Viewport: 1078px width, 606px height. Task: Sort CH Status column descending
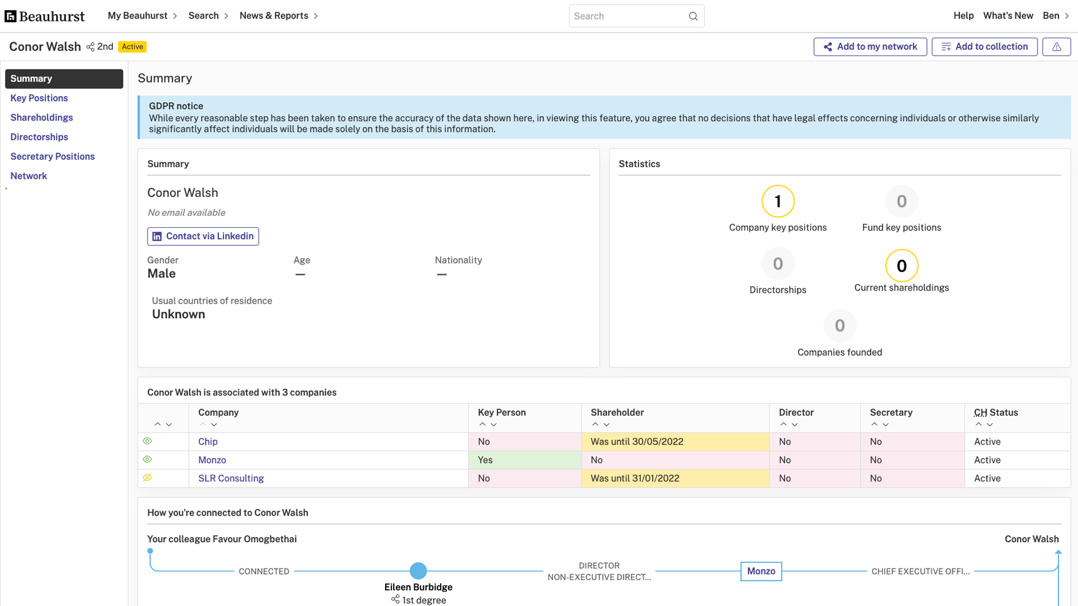(x=990, y=425)
